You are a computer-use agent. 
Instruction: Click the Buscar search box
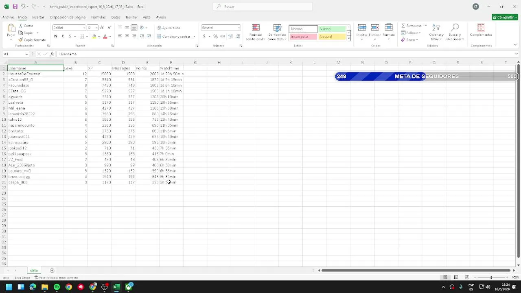tap(263, 7)
